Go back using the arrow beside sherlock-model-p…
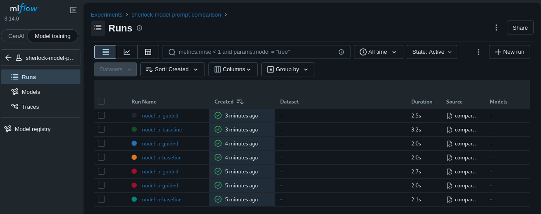This screenshot has height=214, width=541. [x=8, y=58]
